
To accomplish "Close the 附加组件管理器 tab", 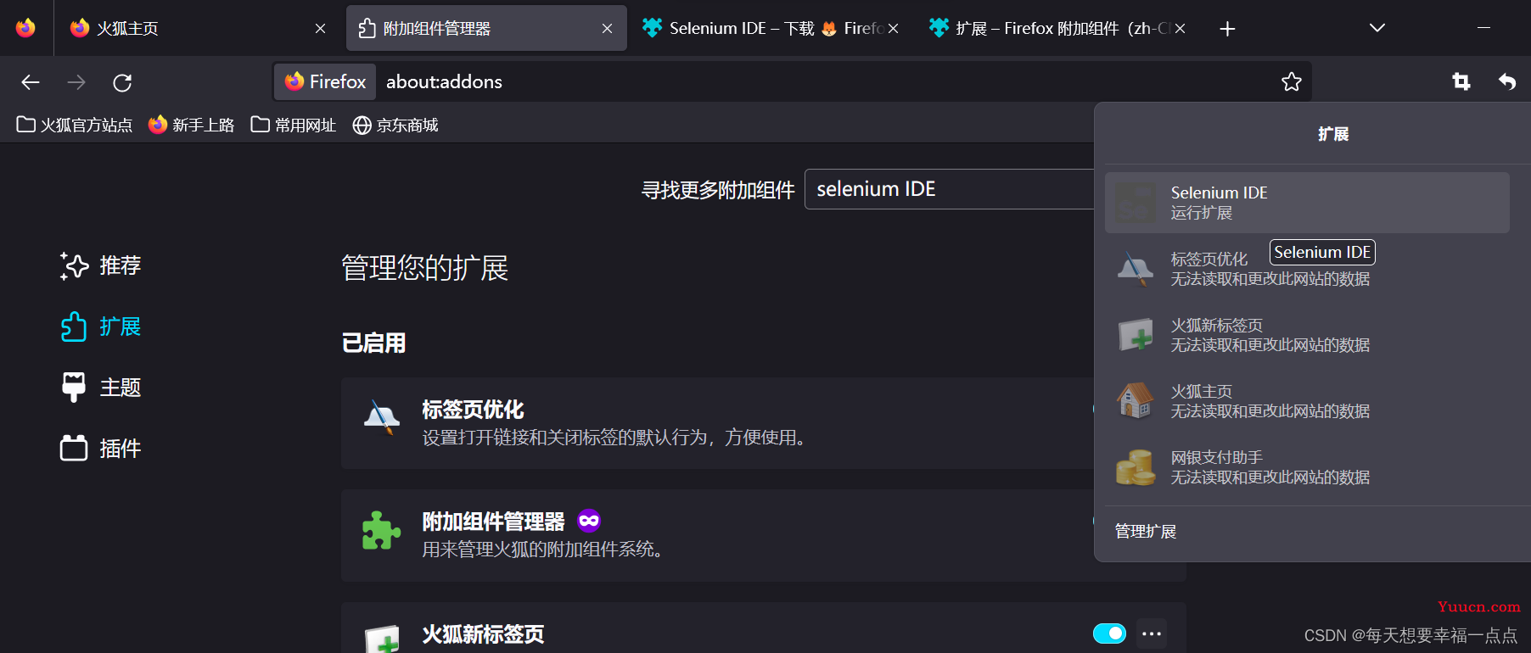I will tap(607, 29).
